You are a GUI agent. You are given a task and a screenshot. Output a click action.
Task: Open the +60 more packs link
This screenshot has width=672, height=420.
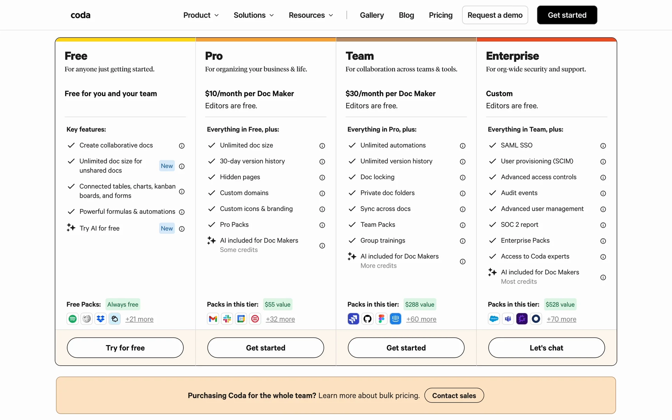click(421, 319)
